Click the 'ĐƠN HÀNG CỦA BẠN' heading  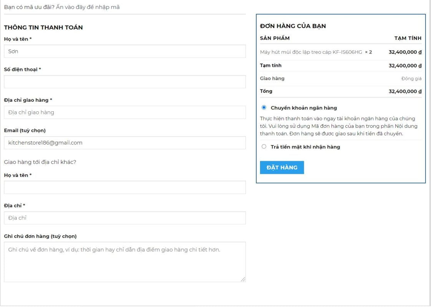click(x=293, y=26)
